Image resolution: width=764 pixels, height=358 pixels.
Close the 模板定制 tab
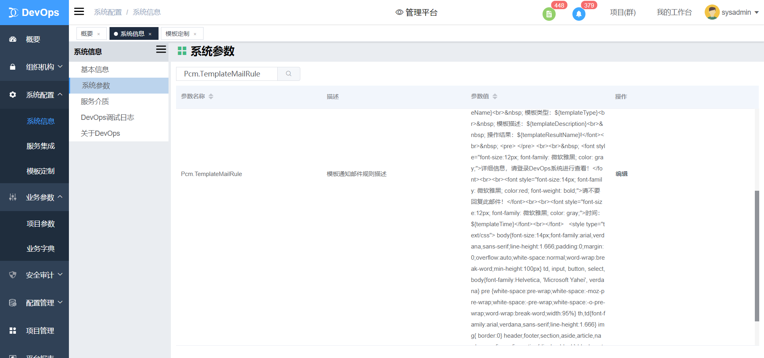pos(195,34)
